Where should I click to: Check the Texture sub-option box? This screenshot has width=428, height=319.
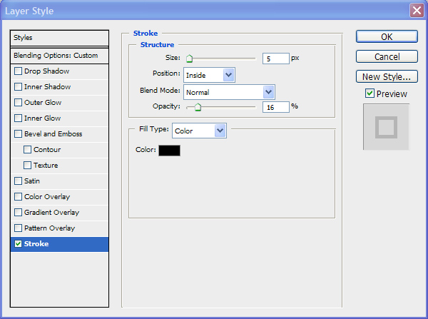pyautogui.click(x=27, y=166)
